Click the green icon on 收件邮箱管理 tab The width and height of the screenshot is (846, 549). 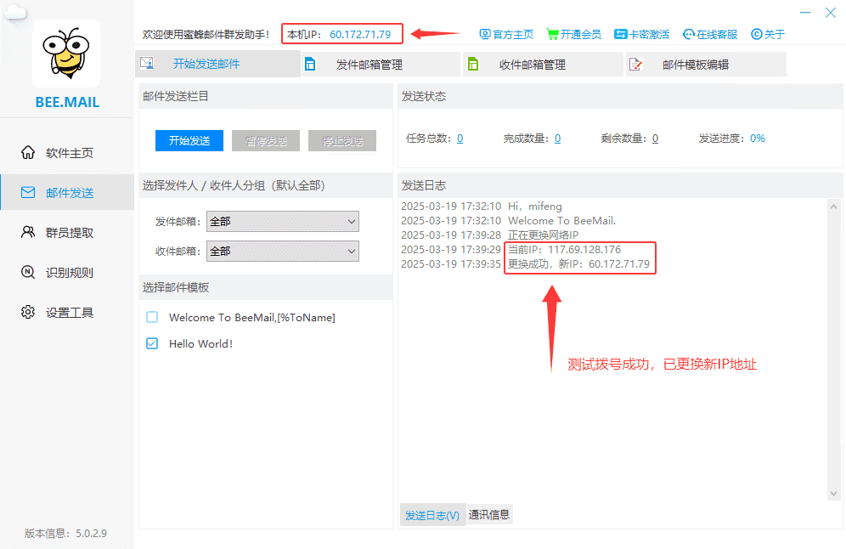pos(473,65)
